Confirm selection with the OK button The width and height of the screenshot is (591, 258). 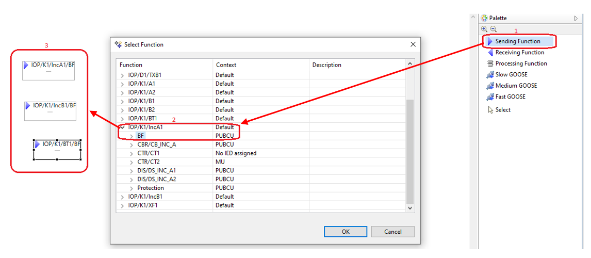(x=346, y=232)
